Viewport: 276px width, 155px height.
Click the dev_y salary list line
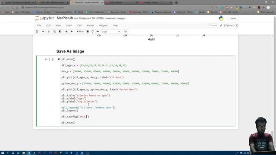click(x=120, y=71)
